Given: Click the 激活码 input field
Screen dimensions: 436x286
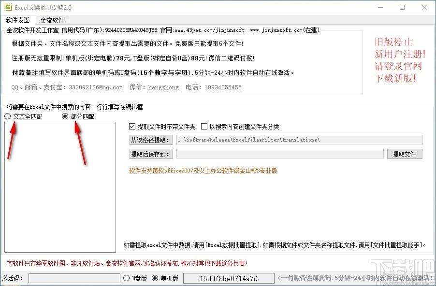Looking at the screenshot, I should click(x=74, y=278).
